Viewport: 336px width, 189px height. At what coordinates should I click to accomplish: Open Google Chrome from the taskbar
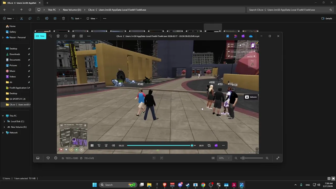pyautogui.click(x=203, y=185)
